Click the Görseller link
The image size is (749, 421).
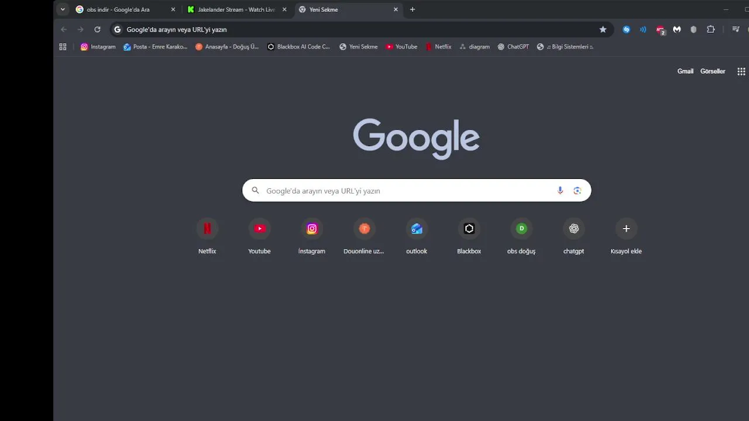713,71
